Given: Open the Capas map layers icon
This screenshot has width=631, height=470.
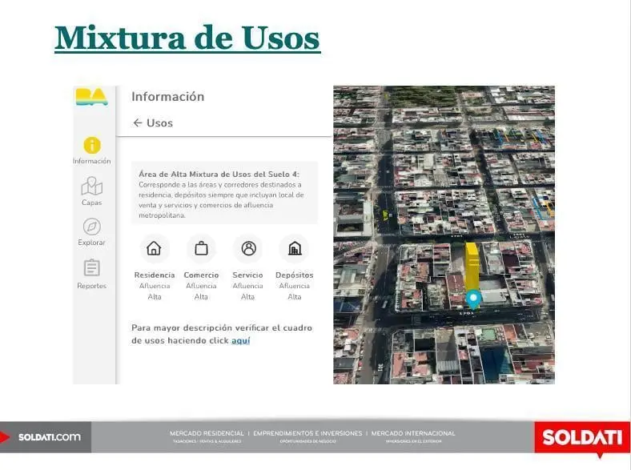Looking at the screenshot, I should (x=92, y=186).
